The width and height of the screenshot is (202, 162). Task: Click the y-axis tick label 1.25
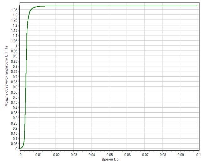tap(14, 20)
